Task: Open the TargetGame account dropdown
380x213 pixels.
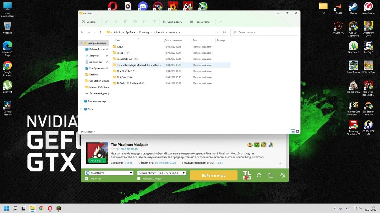Action: point(109,173)
